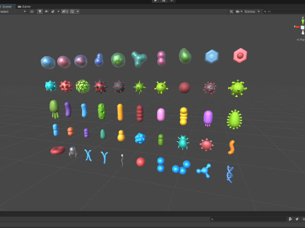This screenshot has width=305, height=228.
Task: Select the small sperm cell model
Action: tap(122, 160)
